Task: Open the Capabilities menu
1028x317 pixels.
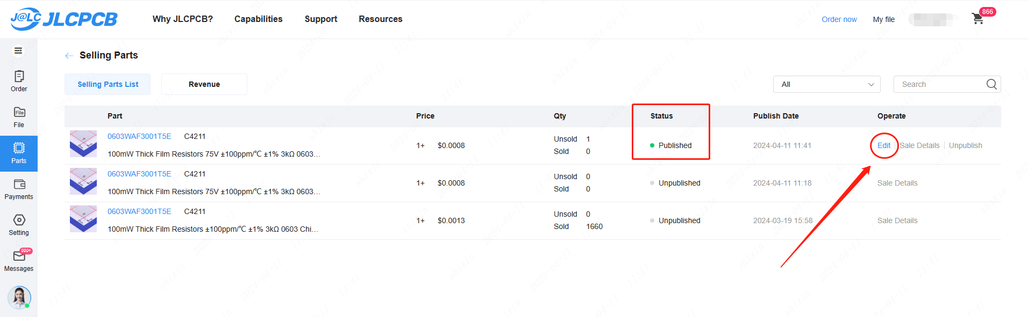Action: click(259, 19)
